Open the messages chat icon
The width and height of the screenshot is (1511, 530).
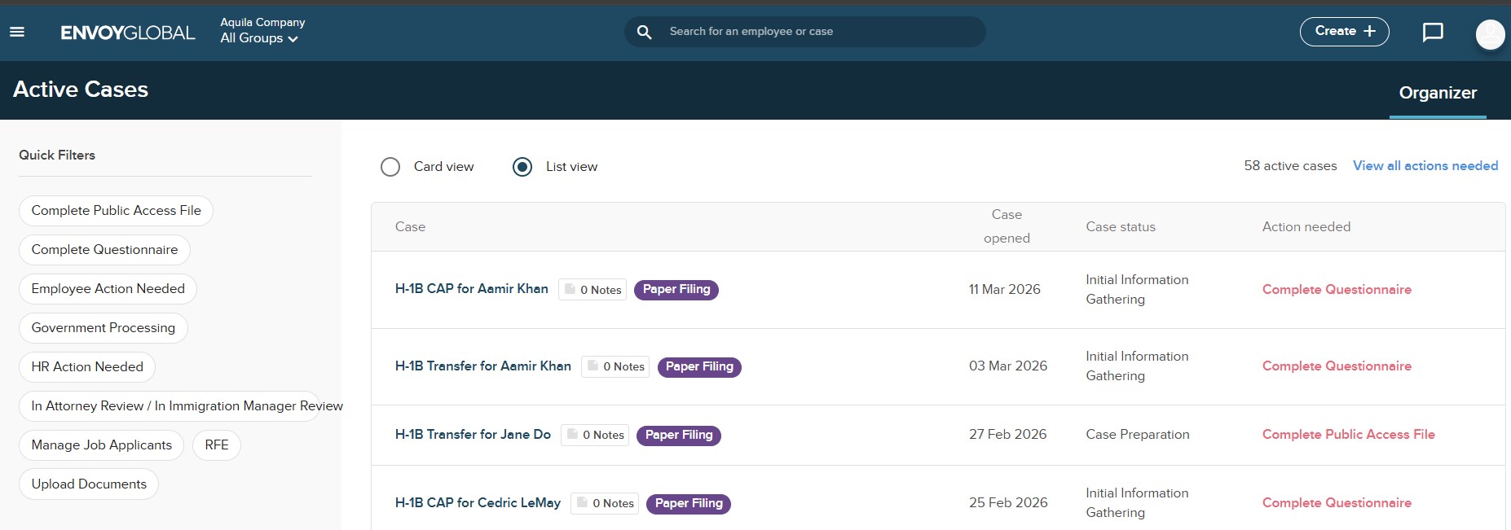tap(1432, 32)
